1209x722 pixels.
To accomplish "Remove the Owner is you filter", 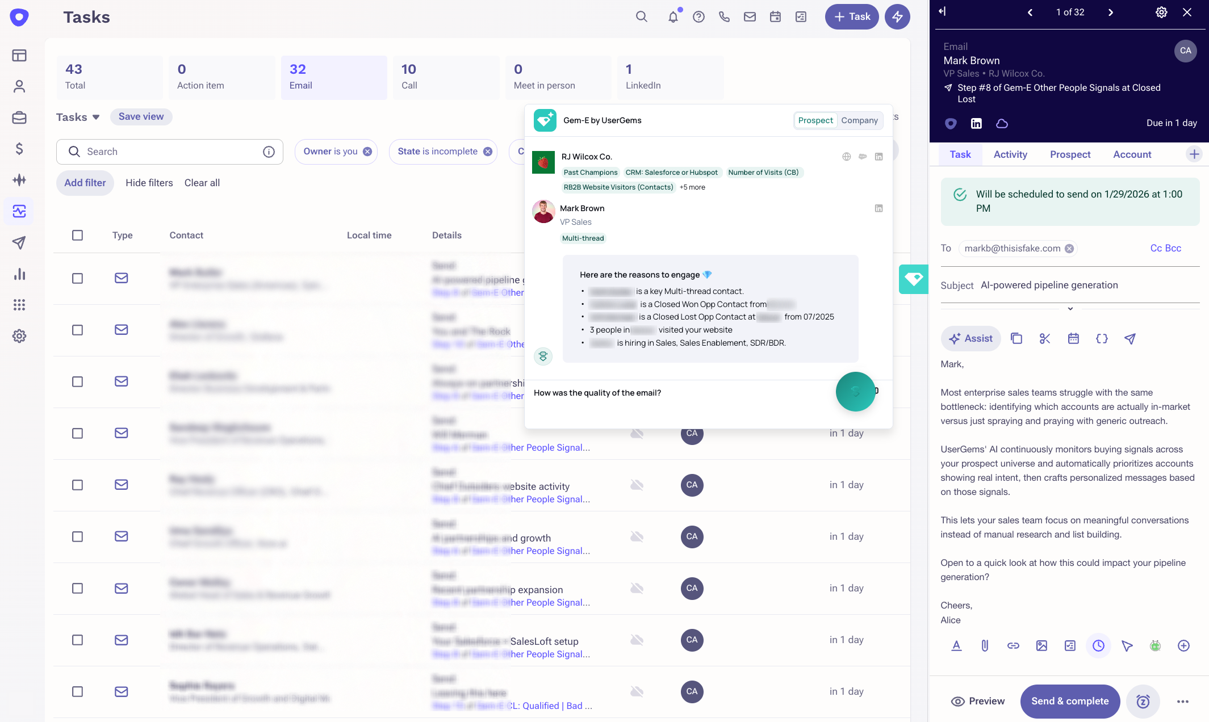I will [367, 152].
